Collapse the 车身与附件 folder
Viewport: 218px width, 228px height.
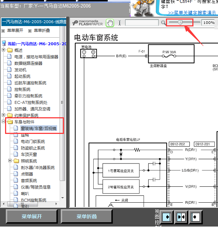click(3, 121)
